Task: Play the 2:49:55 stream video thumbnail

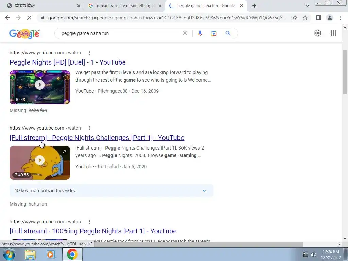Action: [40, 163]
